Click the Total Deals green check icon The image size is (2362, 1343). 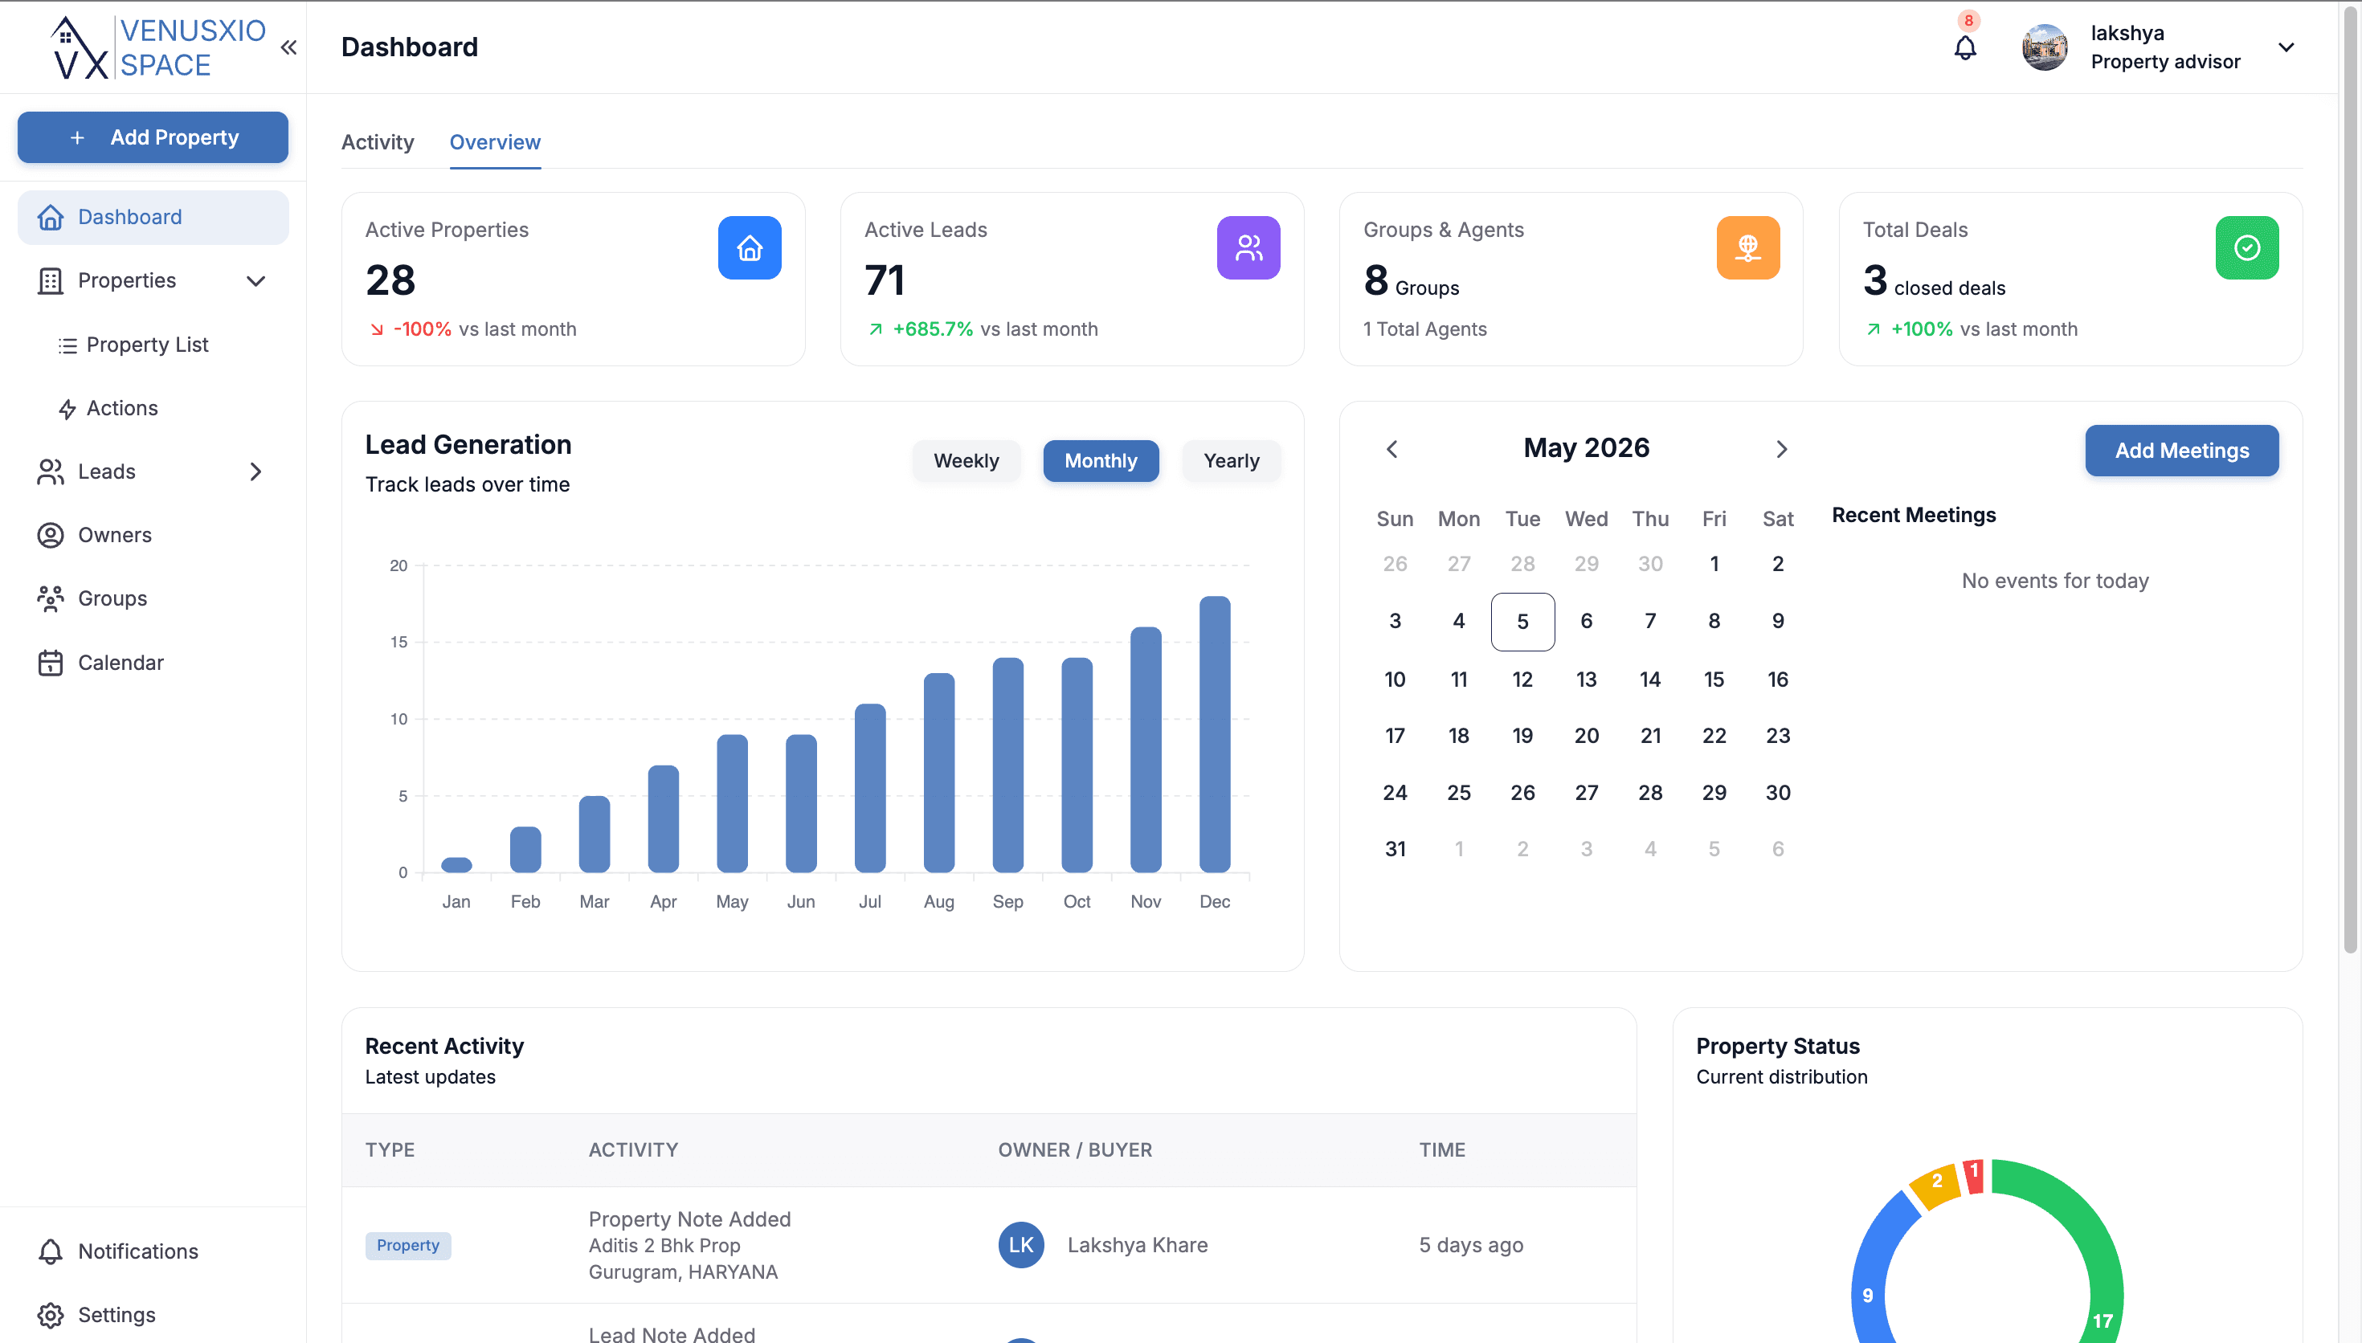coord(2247,247)
